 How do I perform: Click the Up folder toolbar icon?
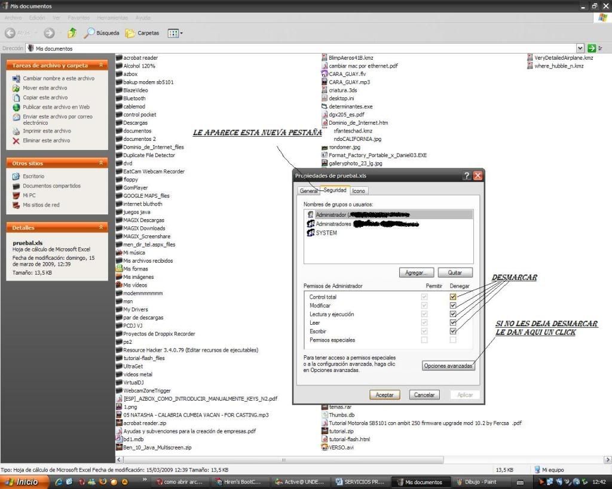[x=72, y=33]
